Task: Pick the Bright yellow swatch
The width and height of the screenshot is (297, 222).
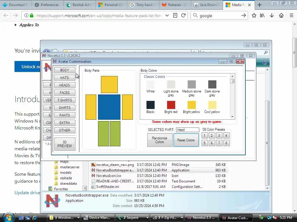Action: pos(192,105)
